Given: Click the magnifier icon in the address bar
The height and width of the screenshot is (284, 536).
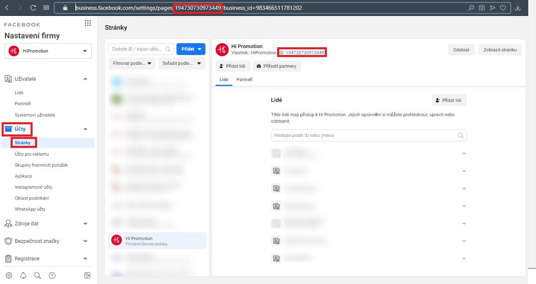Looking at the screenshot, I should click(471, 8).
